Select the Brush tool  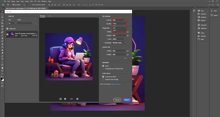point(2,35)
